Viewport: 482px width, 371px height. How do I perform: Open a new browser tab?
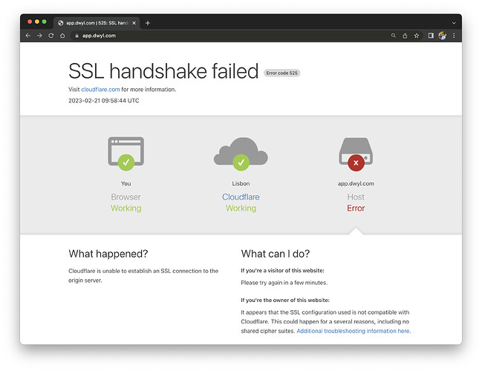148,22
